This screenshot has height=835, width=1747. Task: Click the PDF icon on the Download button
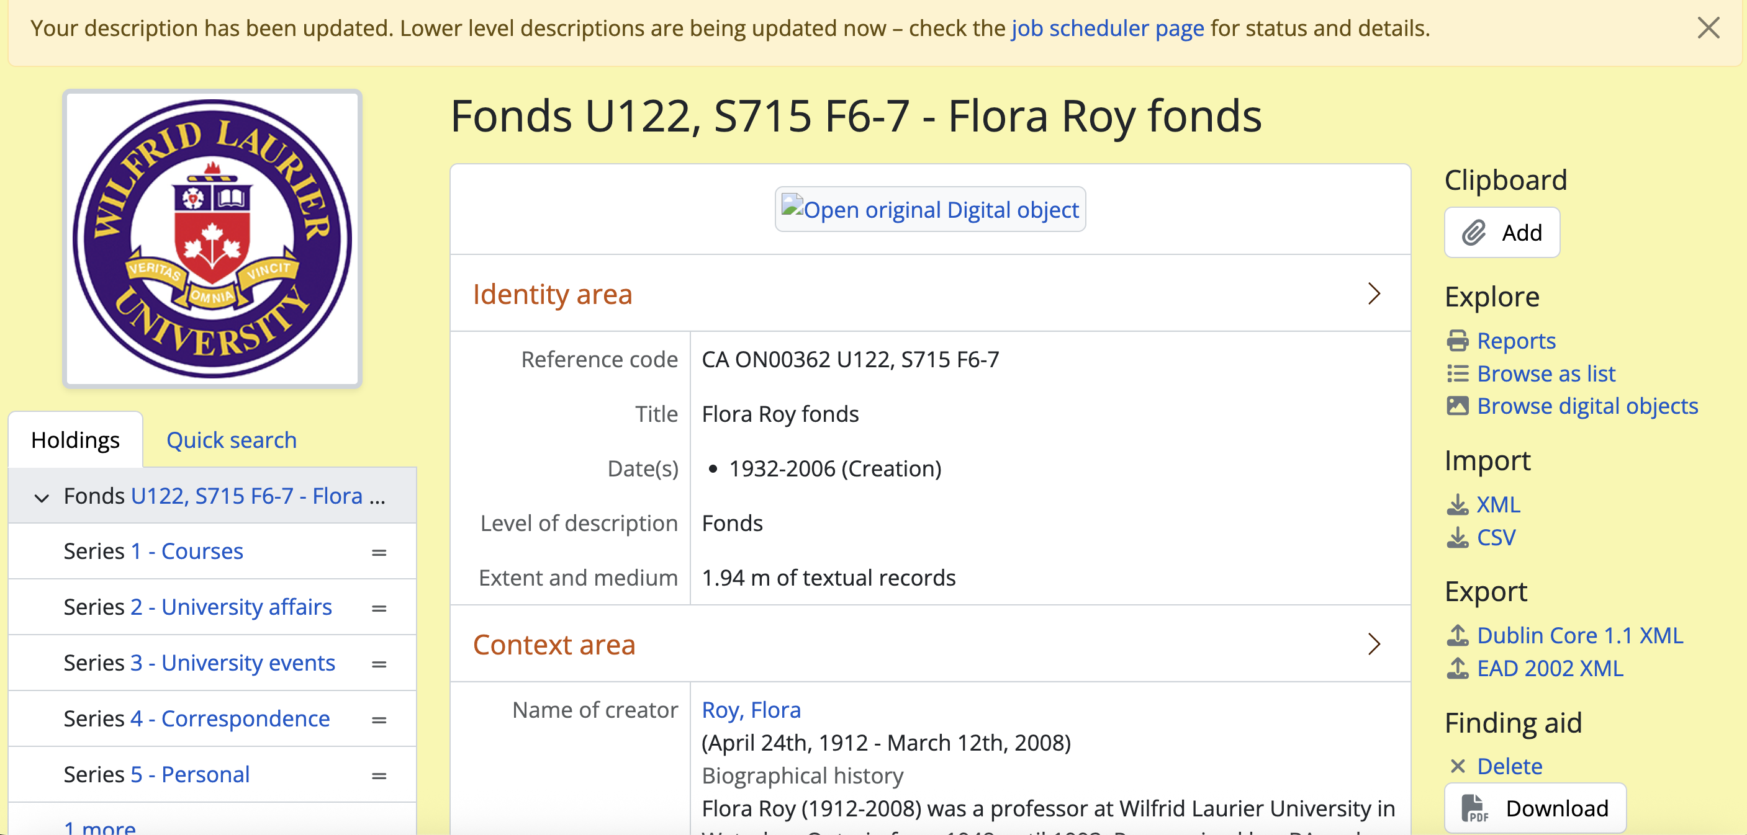click(x=1474, y=808)
